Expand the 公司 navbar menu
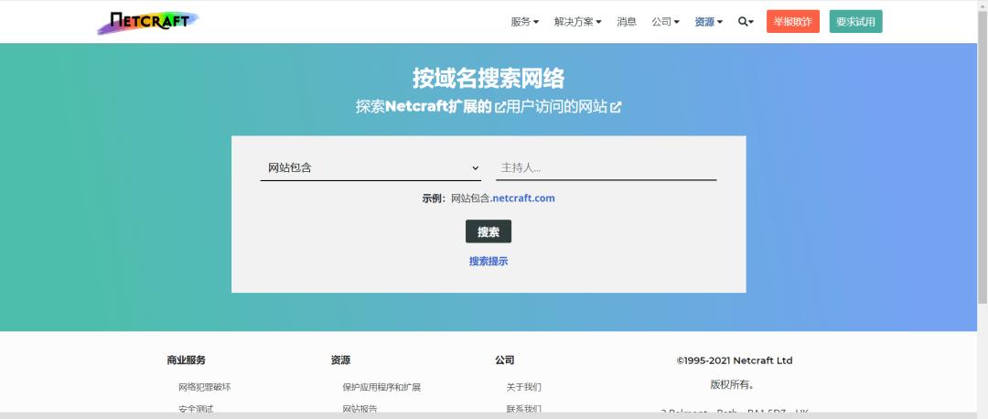This screenshot has width=988, height=419. (x=665, y=21)
